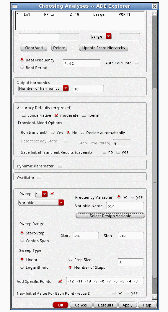Toggle the moderate accuracy checkbox
The image size is (168, 312).
56,115
